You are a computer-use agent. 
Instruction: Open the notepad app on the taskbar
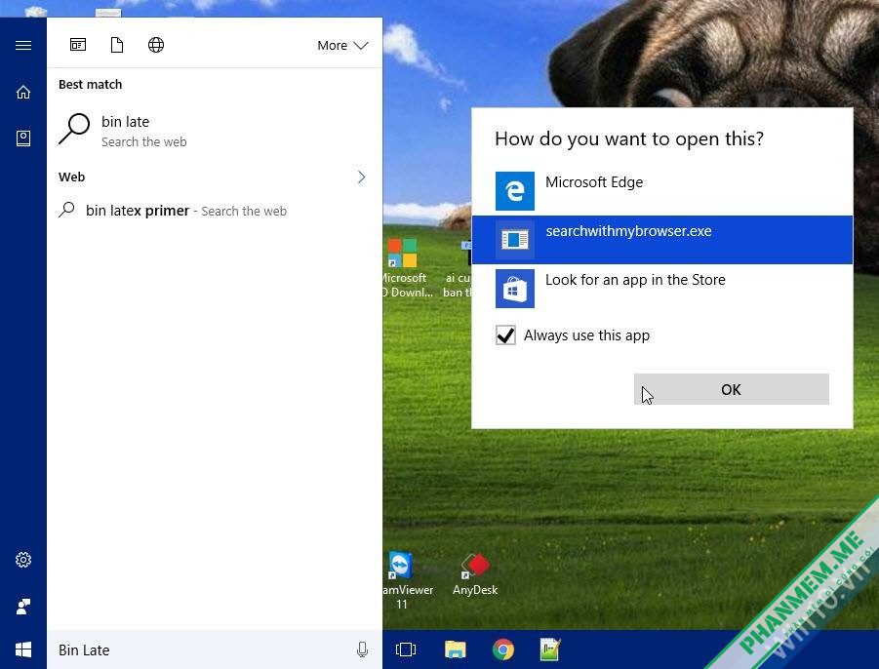pos(550,649)
